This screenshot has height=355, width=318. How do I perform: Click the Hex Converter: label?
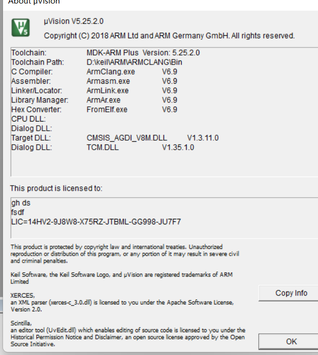pos(36,109)
